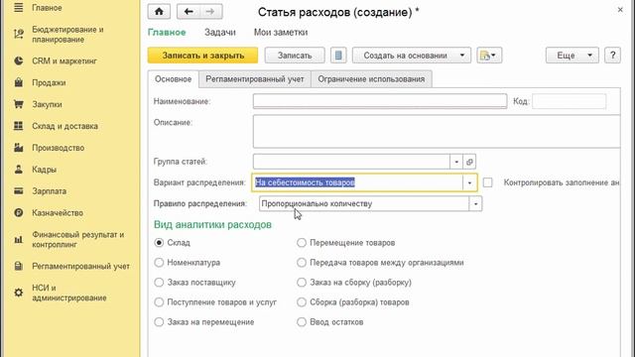Open the reports icon dropdown in toolbar
Screen dimensions: 635x357
pos(489,56)
